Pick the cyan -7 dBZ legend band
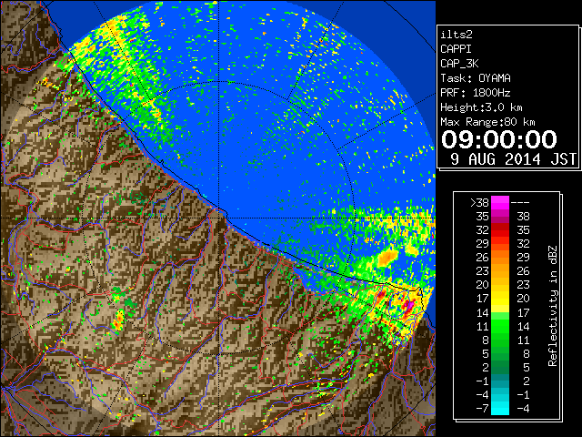The image size is (582, 437). click(500, 409)
